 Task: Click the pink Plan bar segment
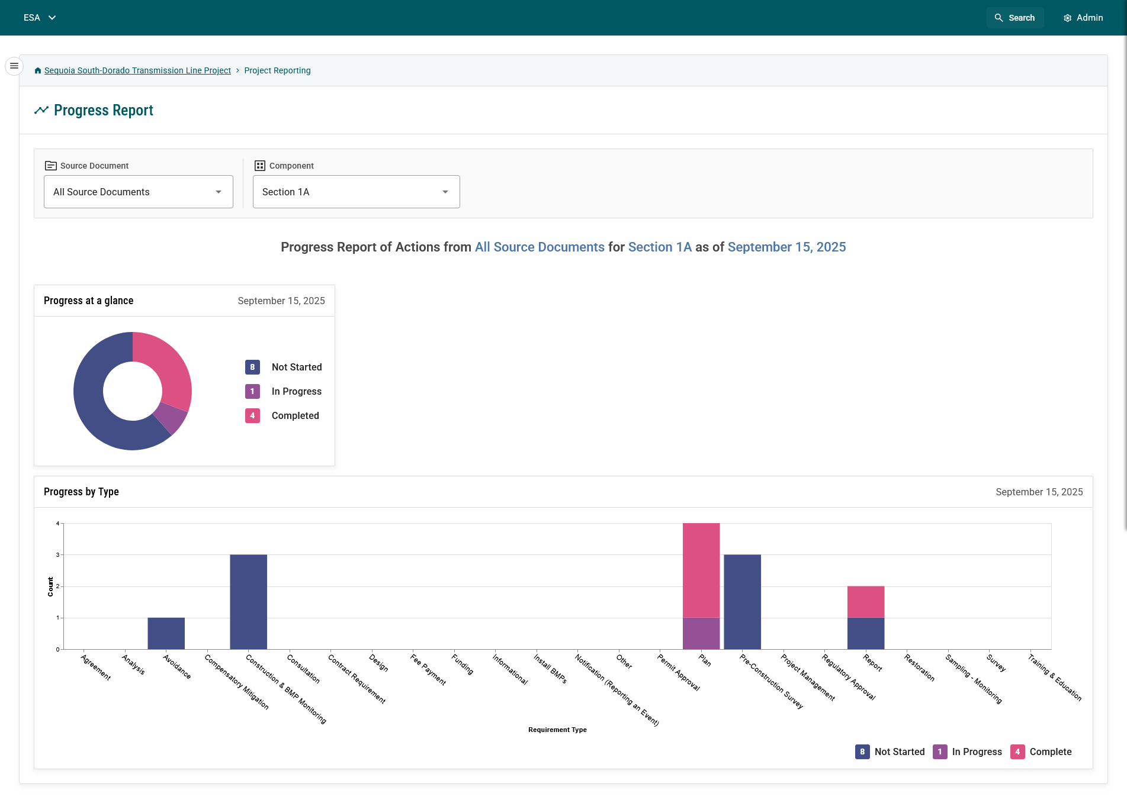[701, 570]
